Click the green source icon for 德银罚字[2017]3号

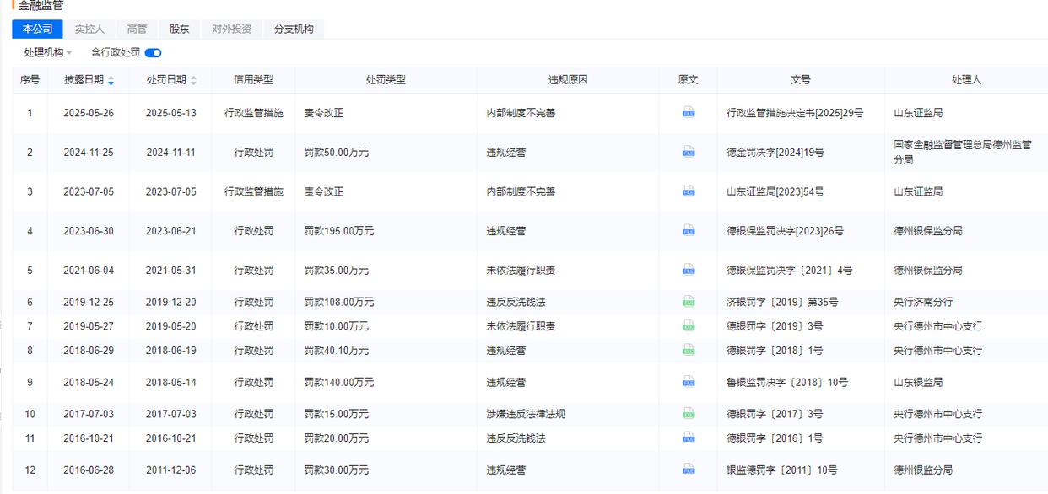(688, 413)
